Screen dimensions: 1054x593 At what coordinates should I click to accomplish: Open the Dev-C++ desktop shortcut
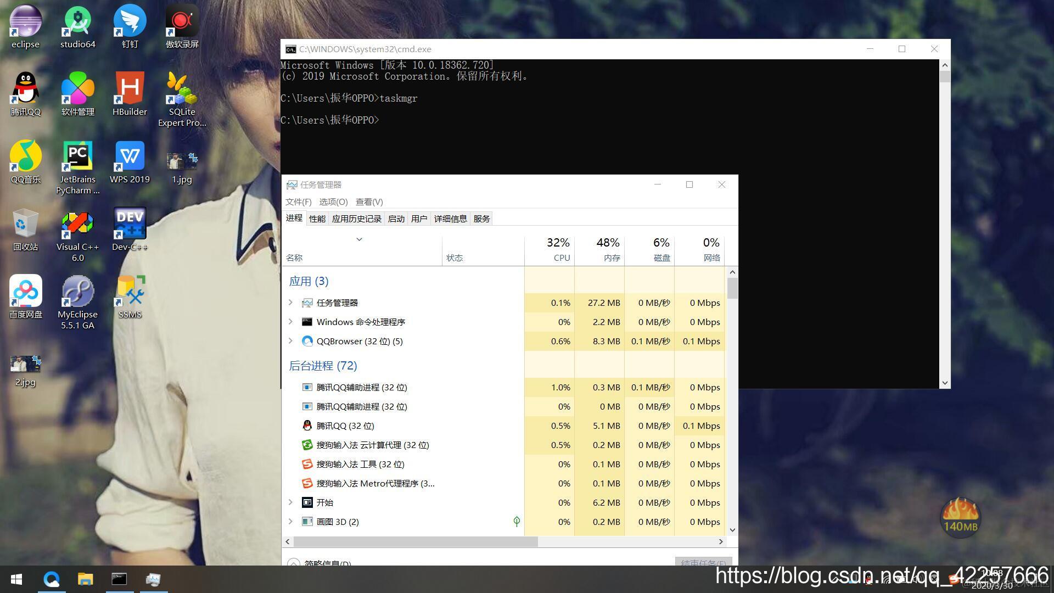[x=130, y=224]
